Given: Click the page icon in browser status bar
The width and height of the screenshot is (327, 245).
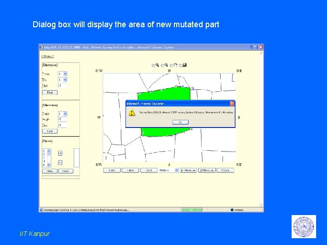Looking at the screenshot, I should [x=41, y=210].
